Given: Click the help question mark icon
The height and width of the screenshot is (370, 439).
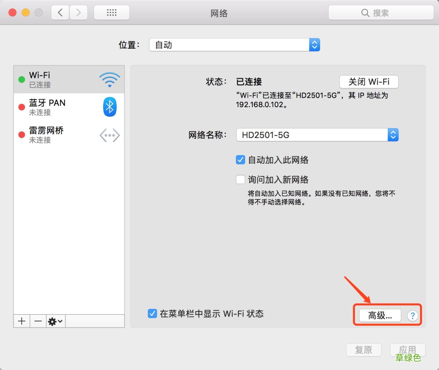Looking at the screenshot, I should coord(413,315).
